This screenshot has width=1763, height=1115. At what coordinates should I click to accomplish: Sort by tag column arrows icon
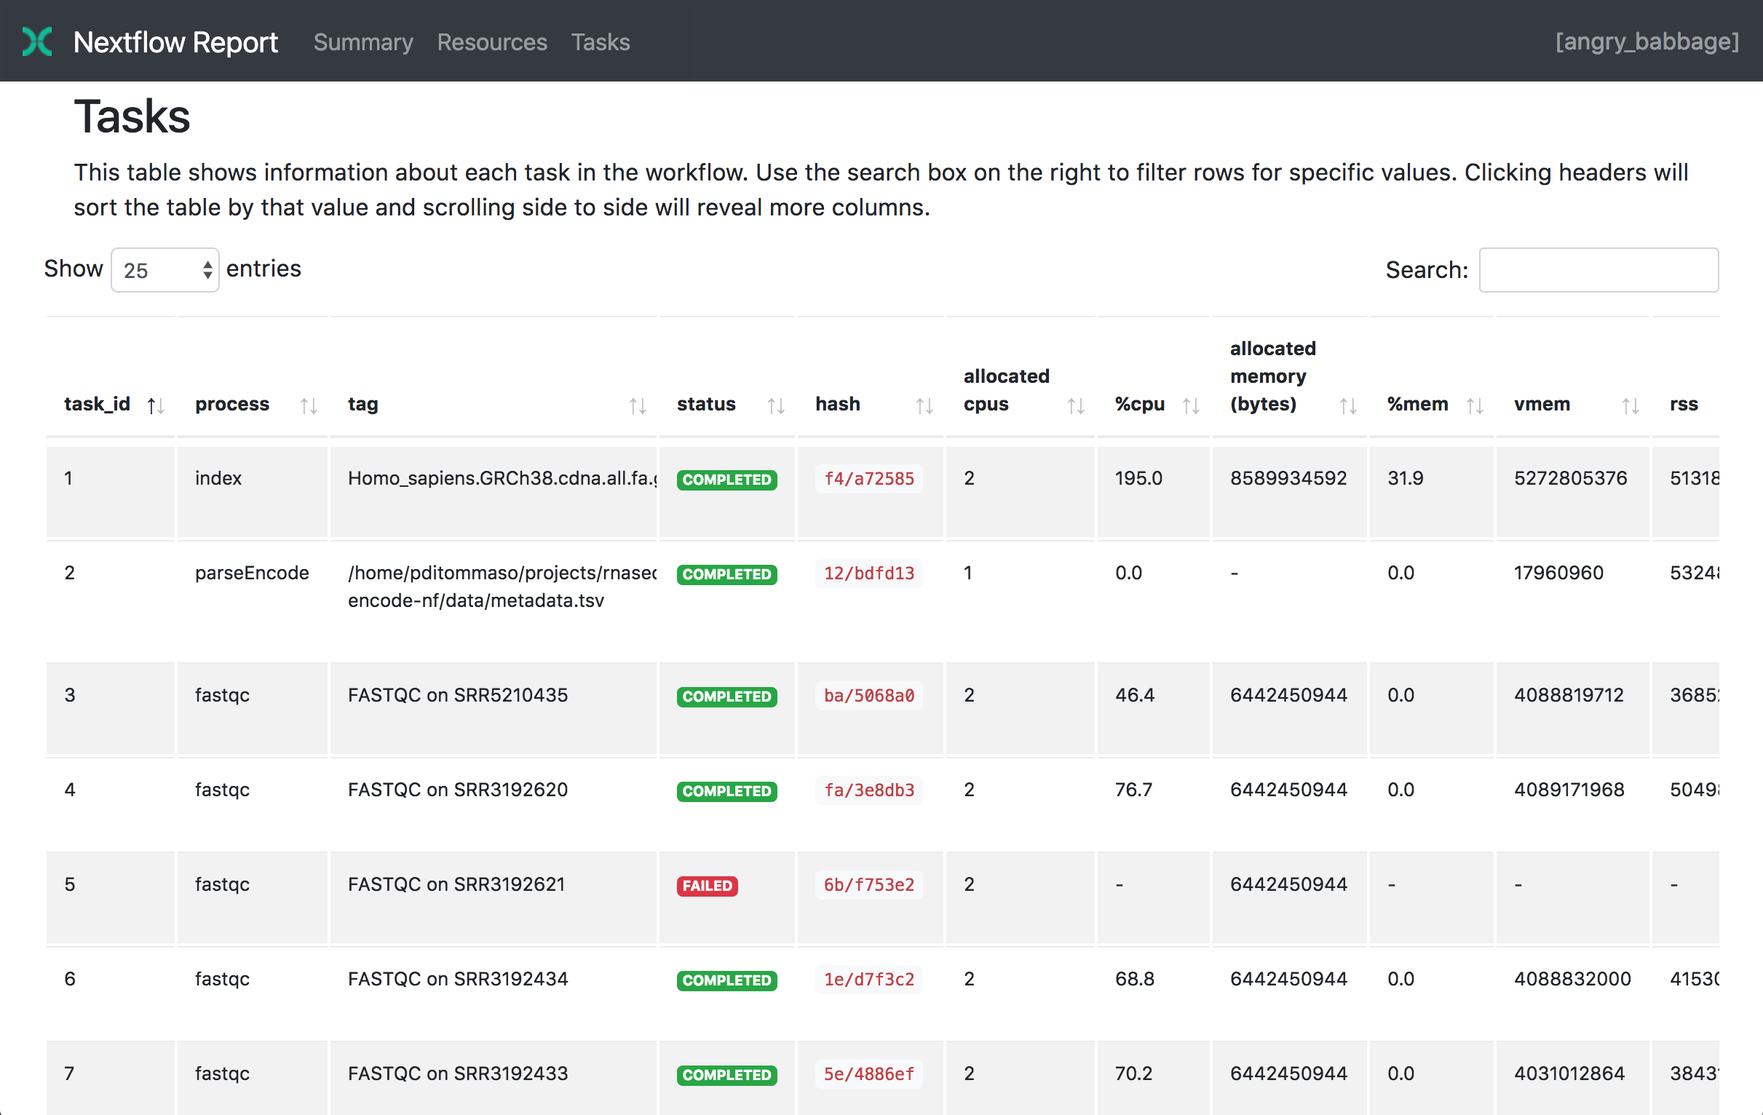(x=638, y=405)
